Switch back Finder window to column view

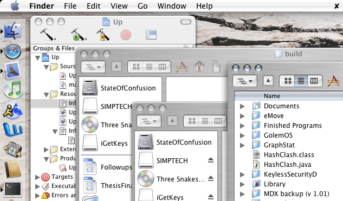click(x=163, y=67)
